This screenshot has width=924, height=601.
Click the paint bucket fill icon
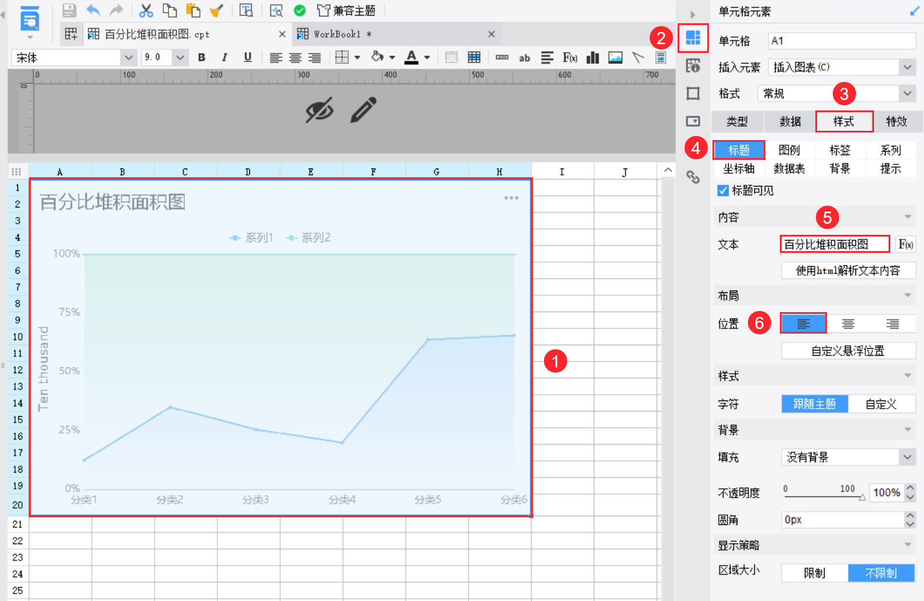[377, 56]
